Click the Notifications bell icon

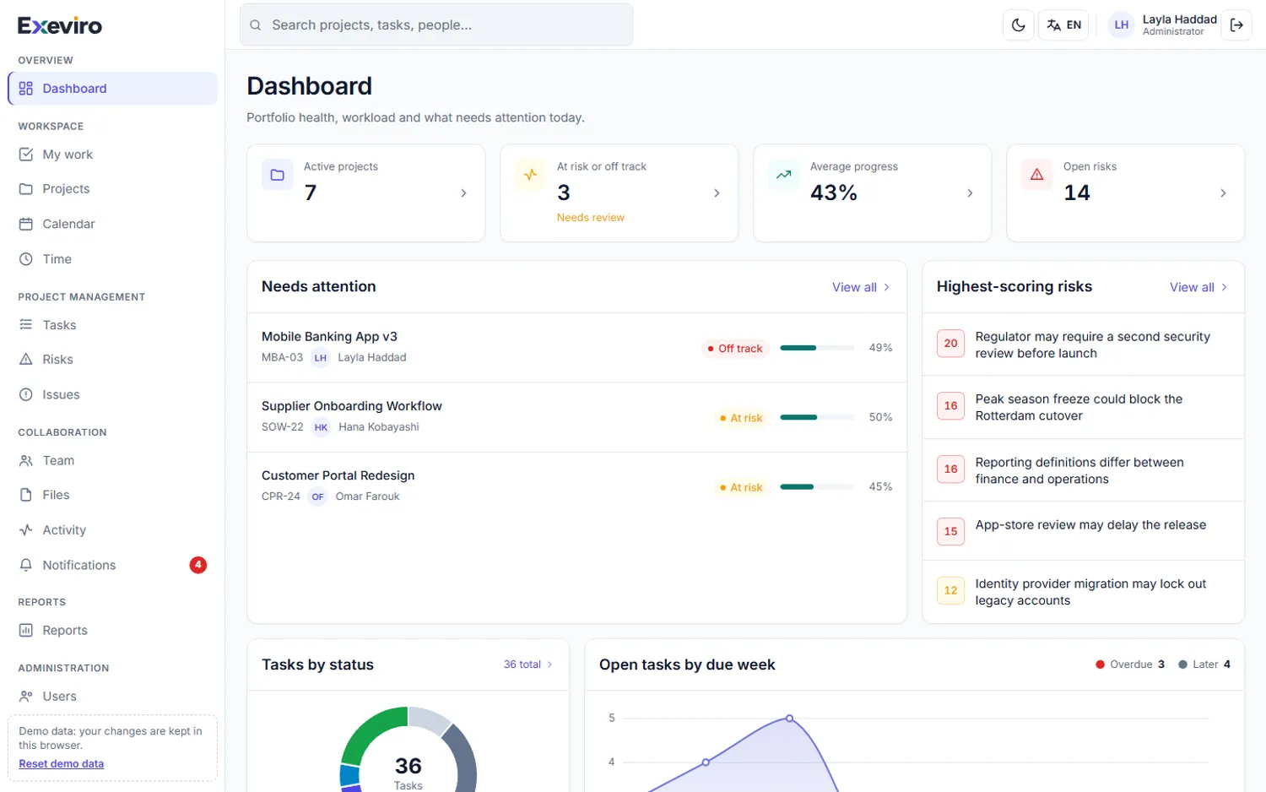(26, 565)
